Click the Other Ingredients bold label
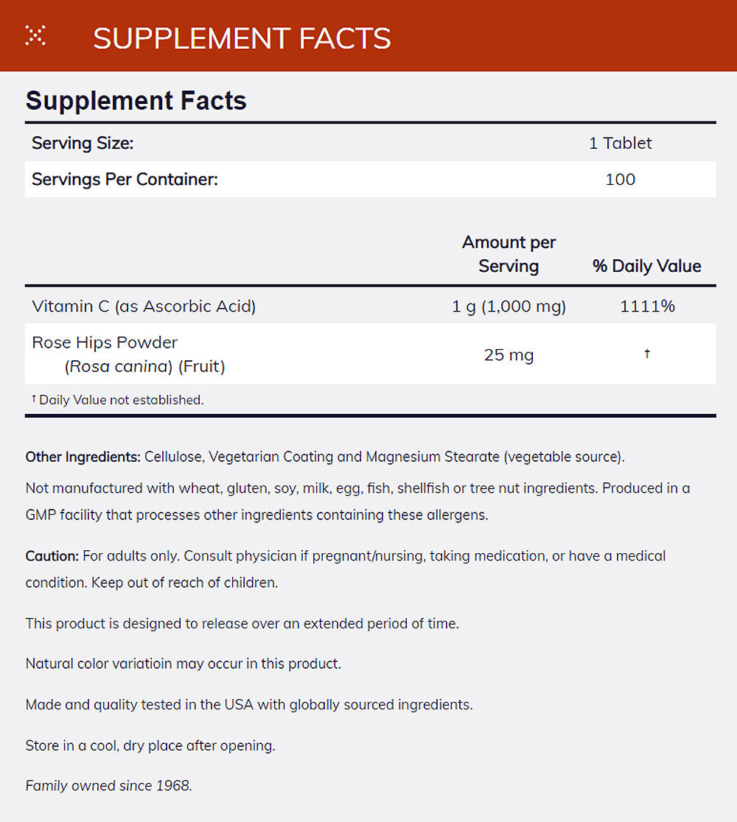The height and width of the screenshot is (822, 737). [83, 457]
